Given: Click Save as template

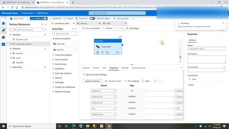Looking at the screenshot, I should (91, 28).
